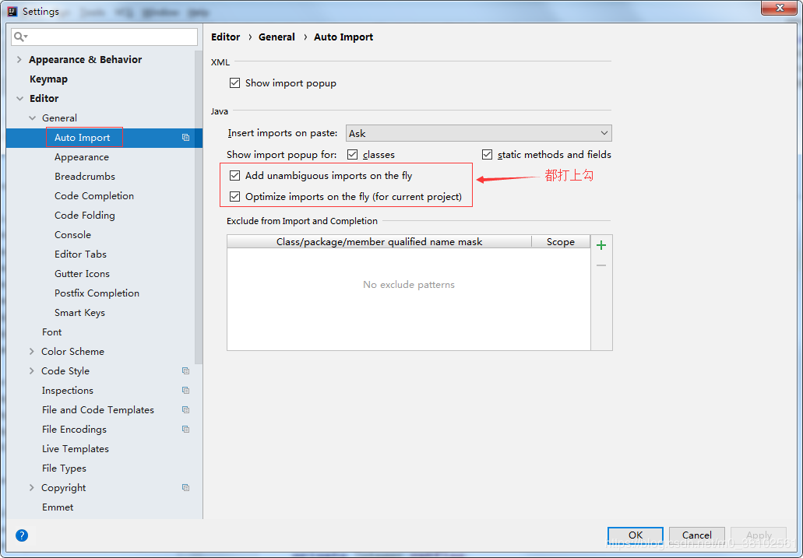Screen dimensions: 803x558
Task: Open Console settings page
Action: [x=72, y=234]
